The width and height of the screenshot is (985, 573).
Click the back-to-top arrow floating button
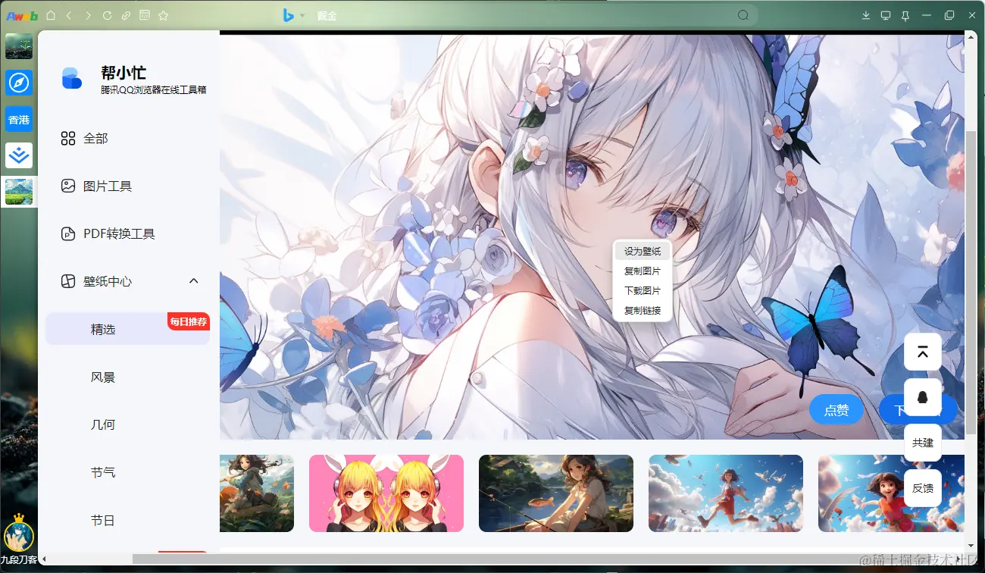pyautogui.click(x=923, y=352)
